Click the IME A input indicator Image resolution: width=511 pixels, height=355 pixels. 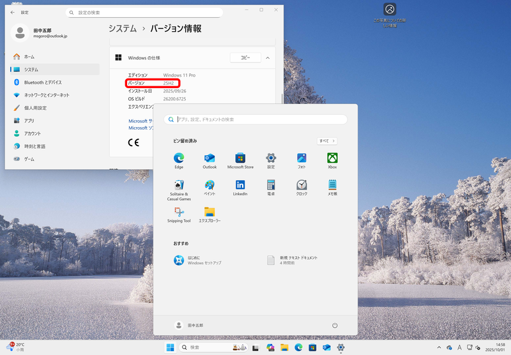459,347
